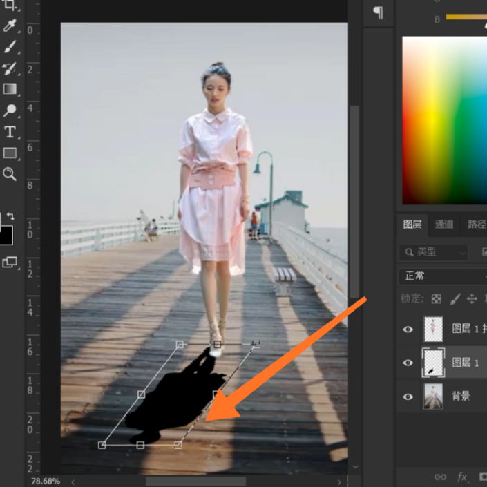This screenshot has width=487, height=487.
Task: Click the top-left transform handle
Action: pos(180,344)
